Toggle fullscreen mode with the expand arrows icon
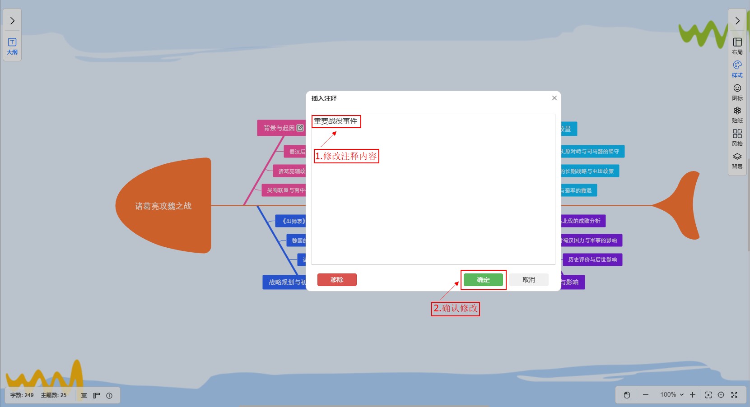Viewport: 750px width, 407px height. pyautogui.click(x=734, y=395)
